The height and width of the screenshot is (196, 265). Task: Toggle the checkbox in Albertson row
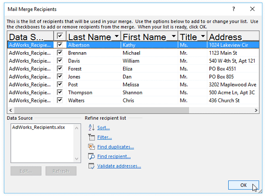(x=60, y=44)
